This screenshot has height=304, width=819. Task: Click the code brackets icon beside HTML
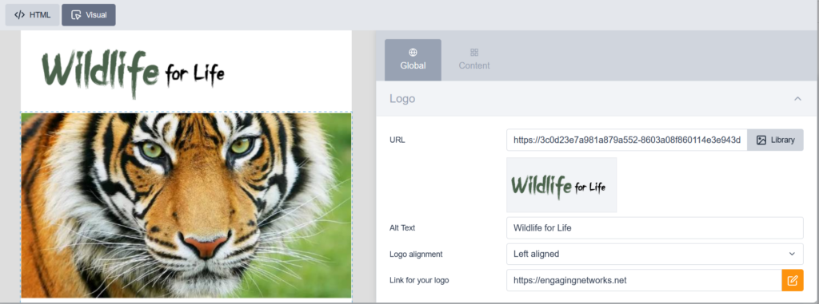[19, 14]
